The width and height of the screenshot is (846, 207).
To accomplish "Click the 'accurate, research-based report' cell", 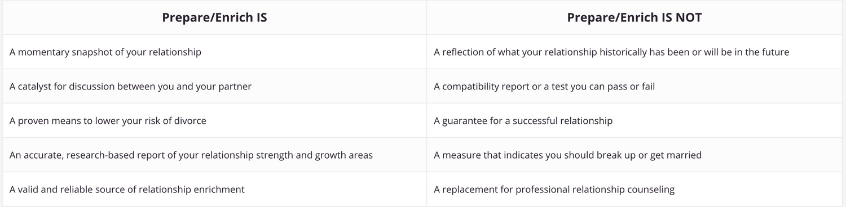I will tap(214, 155).
